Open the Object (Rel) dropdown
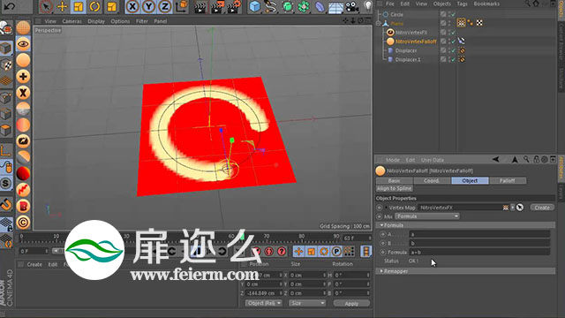565x318 pixels. [264, 303]
